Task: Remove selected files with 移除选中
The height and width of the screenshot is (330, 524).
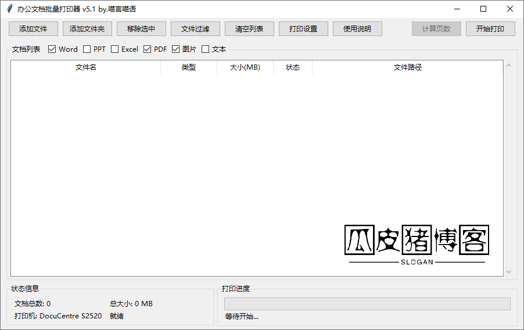Action: (141, 29)
